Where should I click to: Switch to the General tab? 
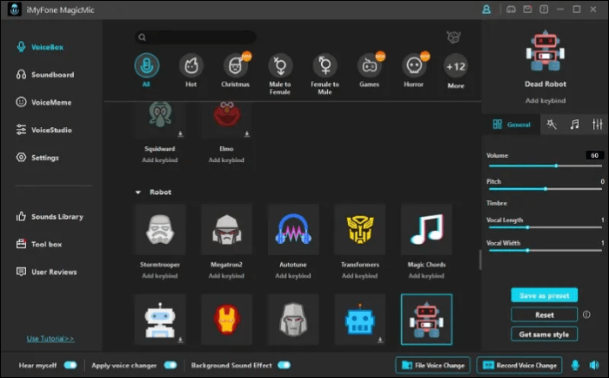512,125
